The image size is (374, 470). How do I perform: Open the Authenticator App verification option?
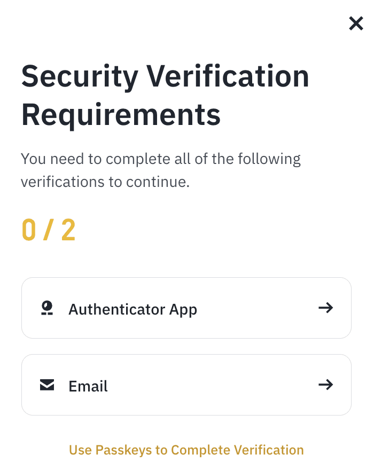[186, 308]
